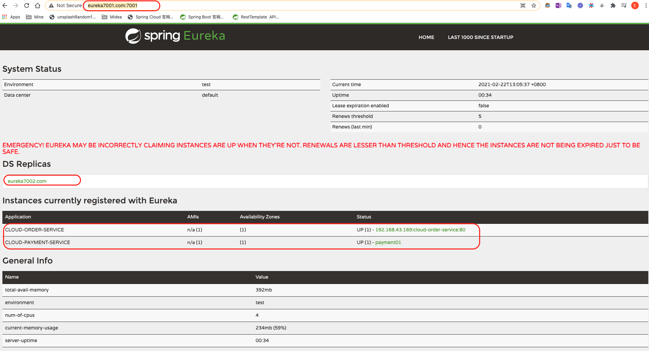Open the HOME navigation item
Image resolution: width=649 pixels, height=351 pixels.
pyautogui.click(x=426, y=37)
